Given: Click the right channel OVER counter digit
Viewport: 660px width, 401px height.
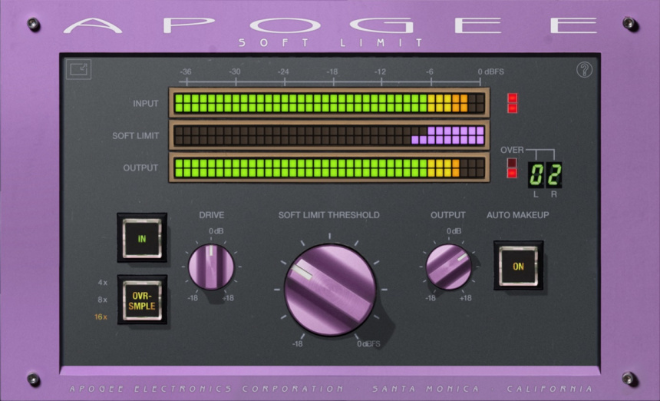Looking at the screenshot, I should [x=554, y=175].
